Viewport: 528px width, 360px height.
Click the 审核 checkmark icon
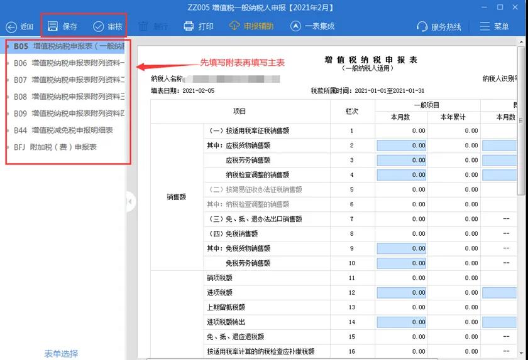[x=98, y=26]
